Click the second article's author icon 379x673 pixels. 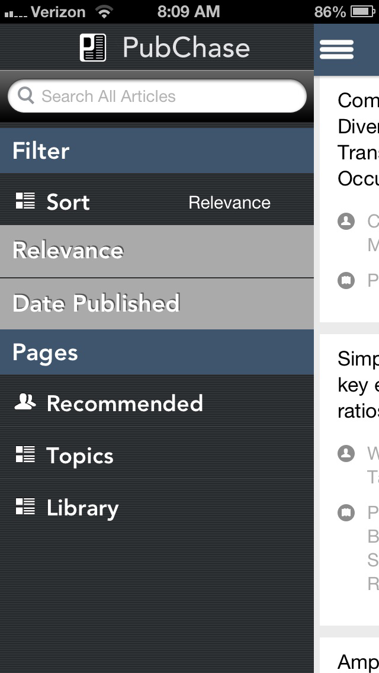click(346, 453)
